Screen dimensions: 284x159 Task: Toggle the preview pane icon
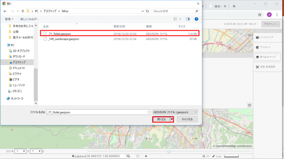click(x=188, y=19)
